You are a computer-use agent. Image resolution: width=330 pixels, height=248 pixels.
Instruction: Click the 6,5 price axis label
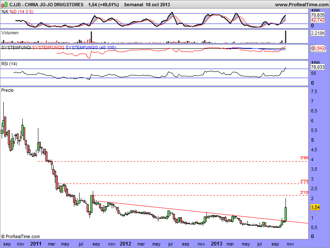(x=314, y=111)
